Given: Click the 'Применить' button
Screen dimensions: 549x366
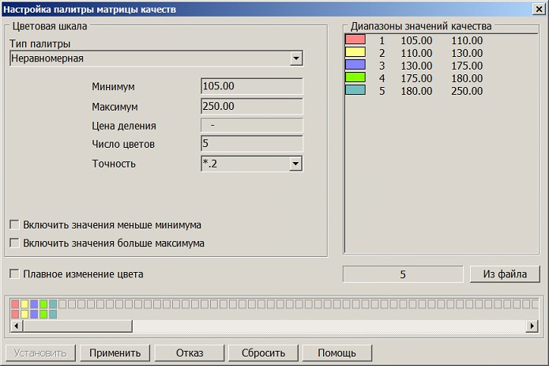Looking at the screenshot, I should click(x=115, y=353).
